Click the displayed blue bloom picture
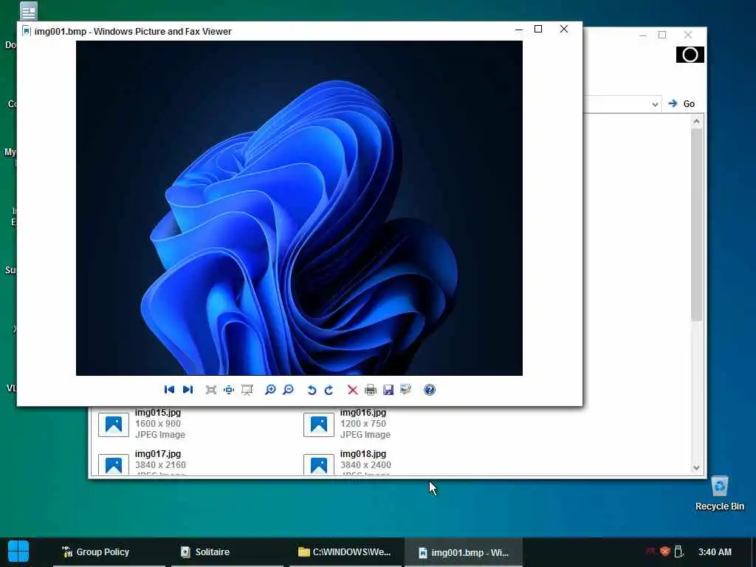 [x=300, y=207]
